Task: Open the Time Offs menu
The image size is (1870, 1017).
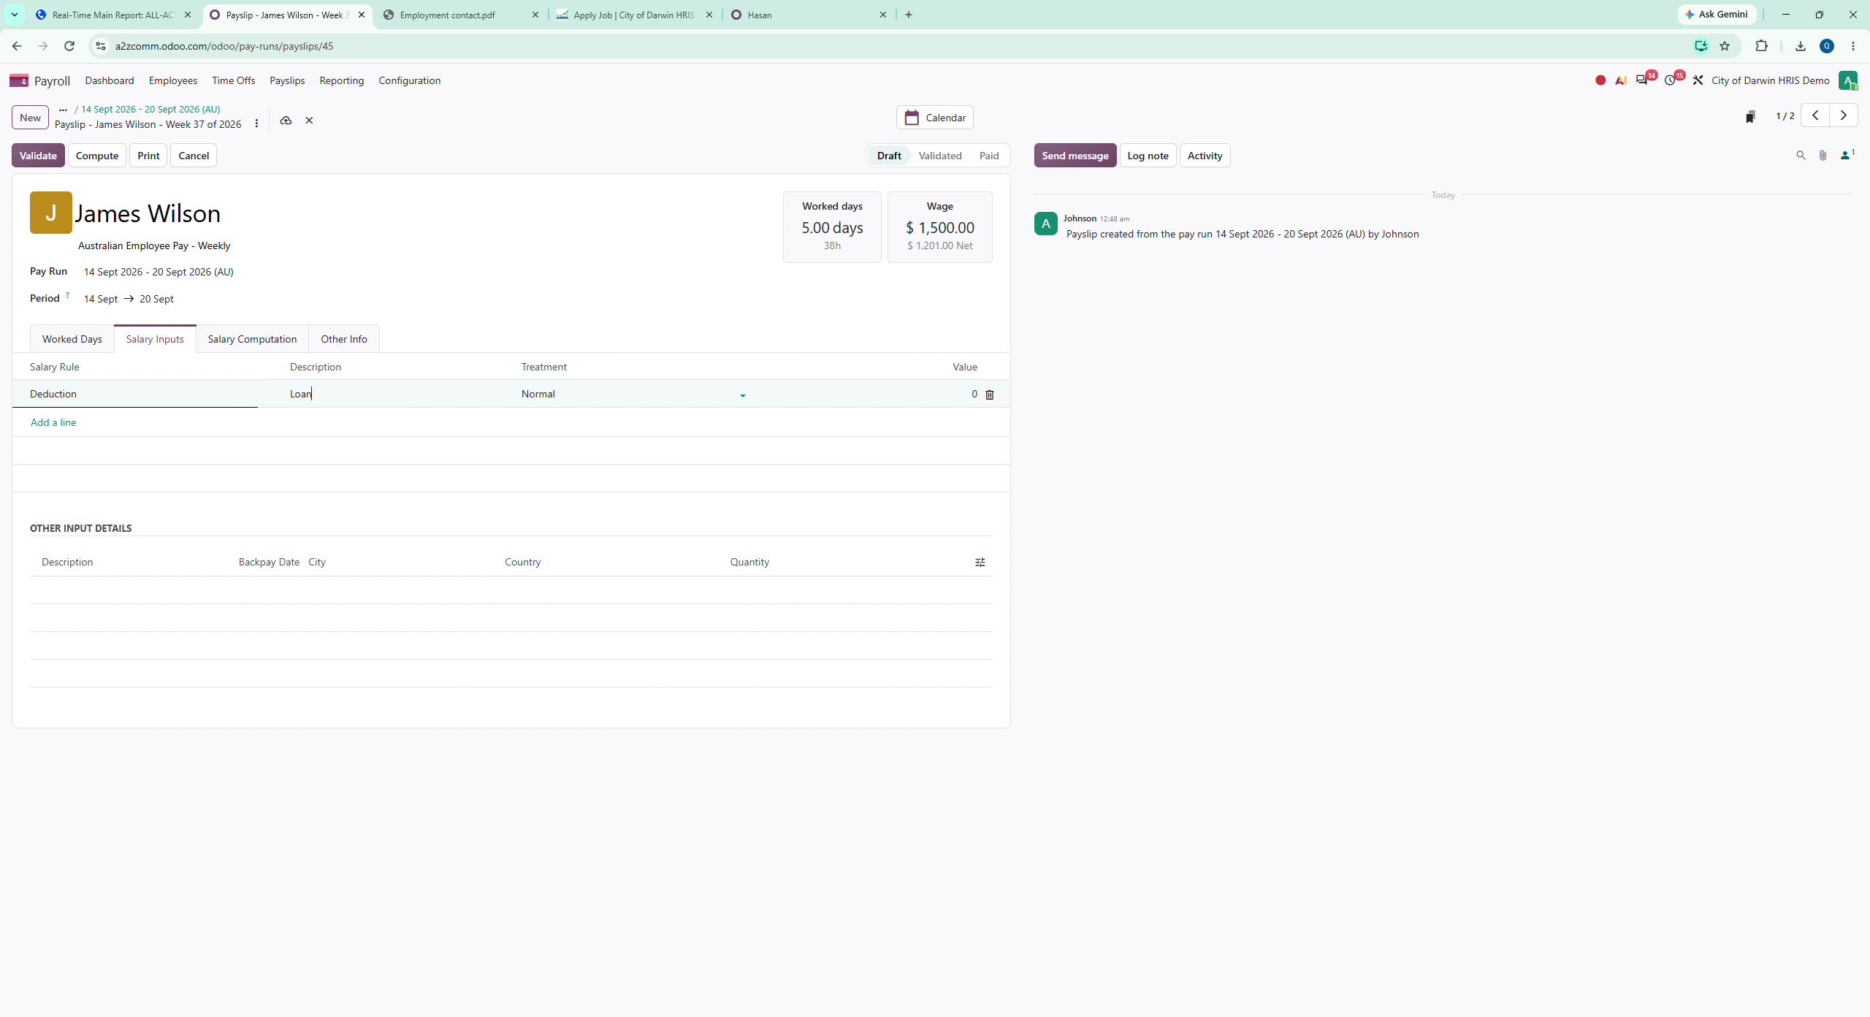Action: (233, 80)
